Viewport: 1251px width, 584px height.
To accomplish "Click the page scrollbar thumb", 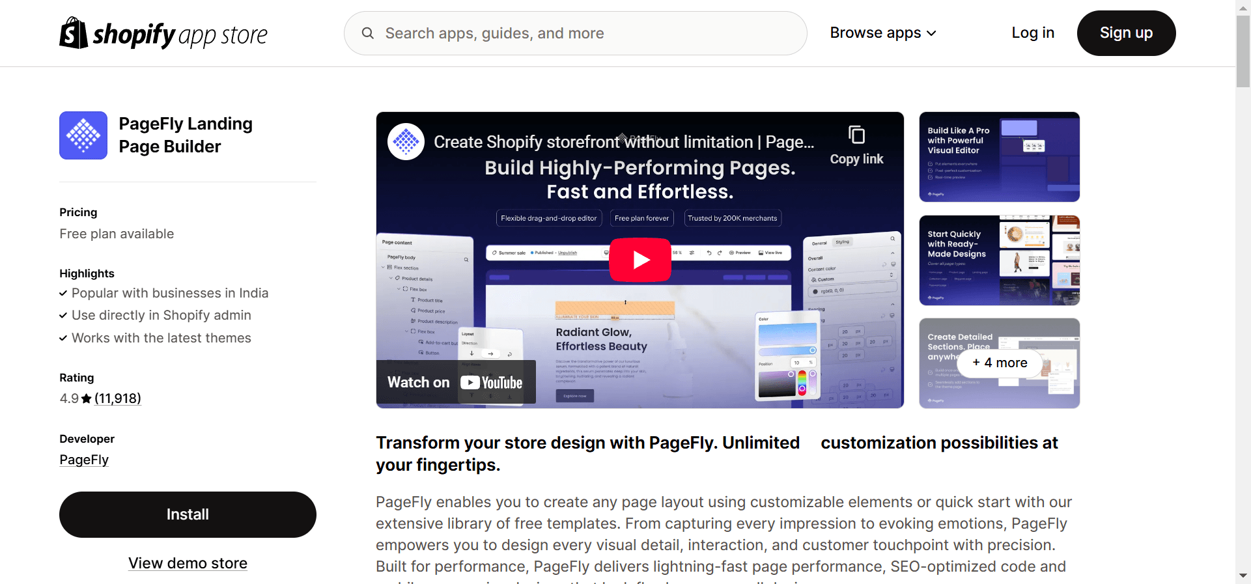I will click(1243, 51).
